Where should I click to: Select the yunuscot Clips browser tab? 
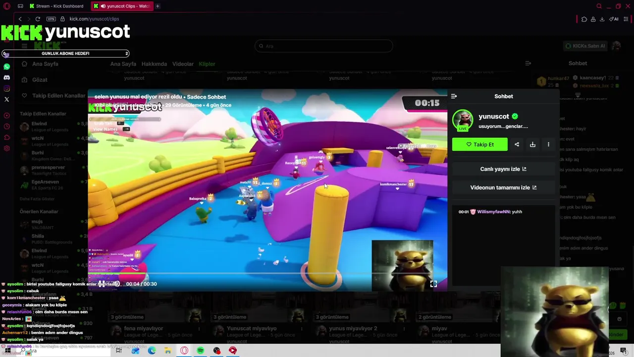pyautogui.click(x=122, y=6)
